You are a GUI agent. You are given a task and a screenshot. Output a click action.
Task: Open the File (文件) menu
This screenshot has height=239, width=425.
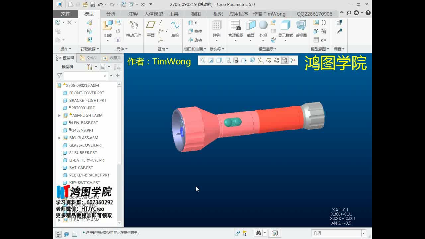[x=65, y=14]
